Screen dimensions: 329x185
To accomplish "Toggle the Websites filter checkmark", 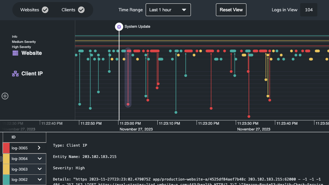I will tap(45, 10).
